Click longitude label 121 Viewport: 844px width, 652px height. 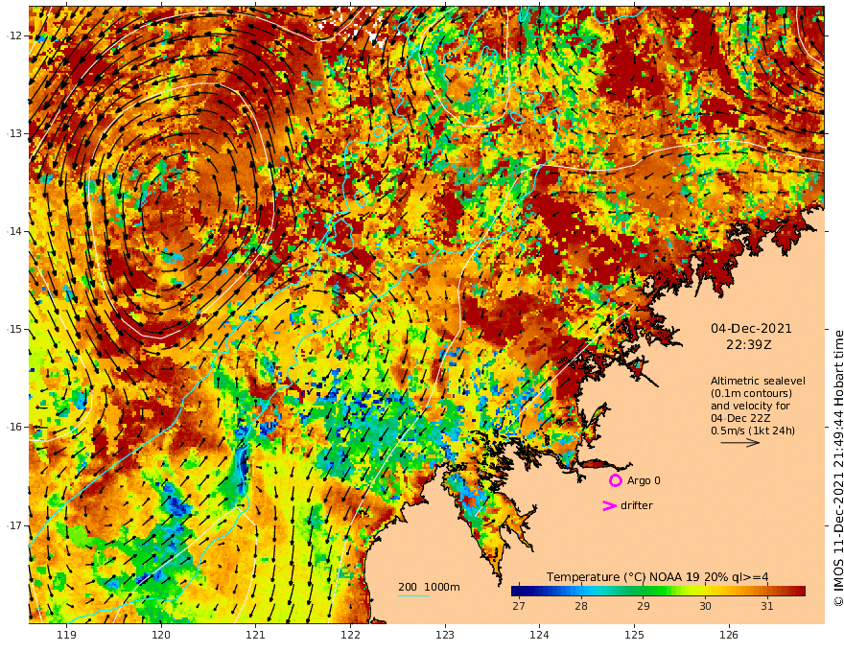pos(256,635)
